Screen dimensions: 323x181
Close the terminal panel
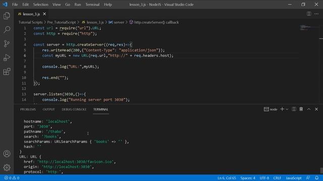(x=316, y=109)
